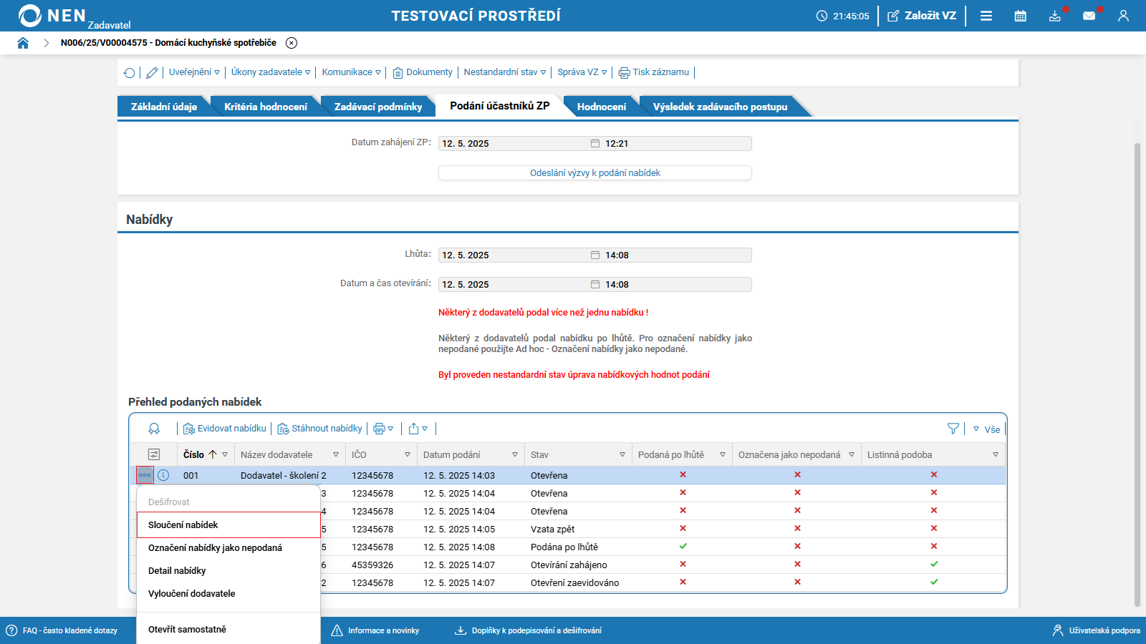Image resolution: width=1146 pixels, height=644 pixels.
Task: Click the filter funnel icon
Action: (x=953, y=429)
